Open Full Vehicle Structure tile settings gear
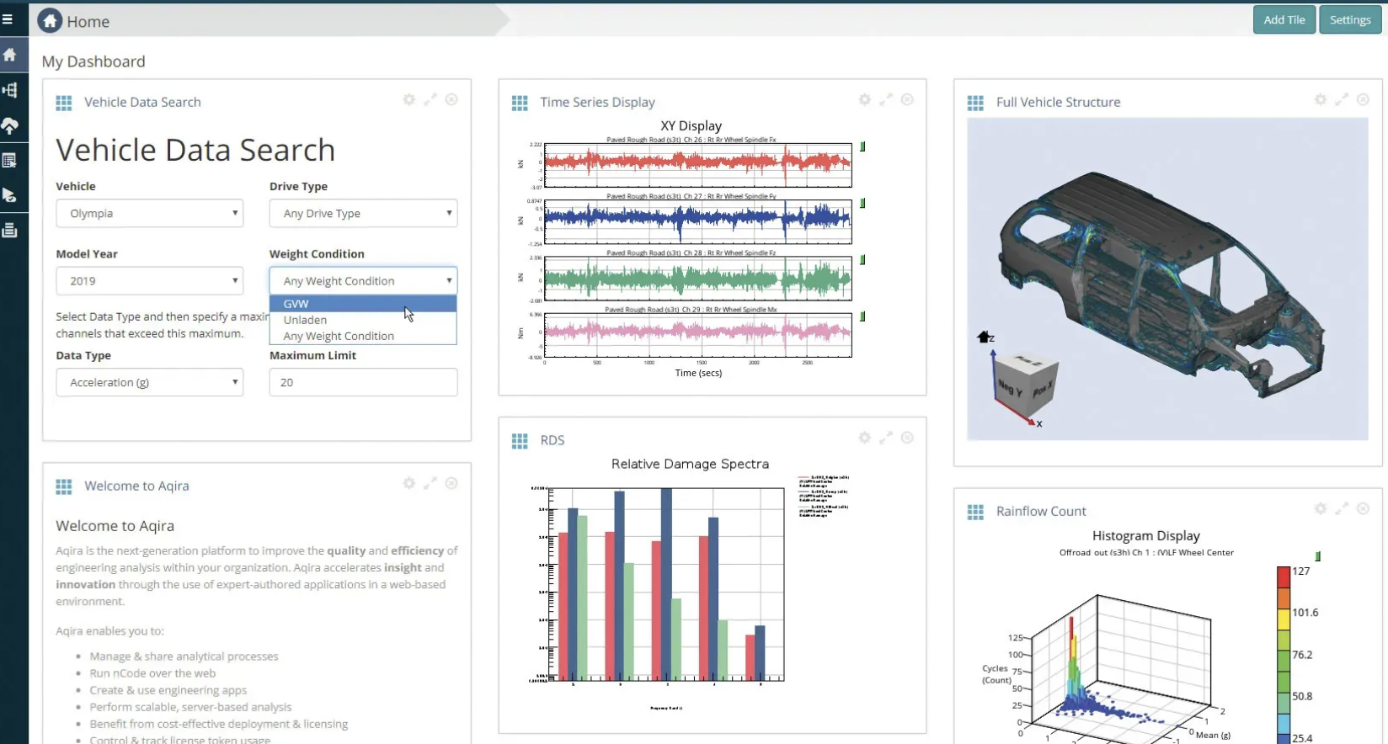1388x744 pixels. point(1321,99)
